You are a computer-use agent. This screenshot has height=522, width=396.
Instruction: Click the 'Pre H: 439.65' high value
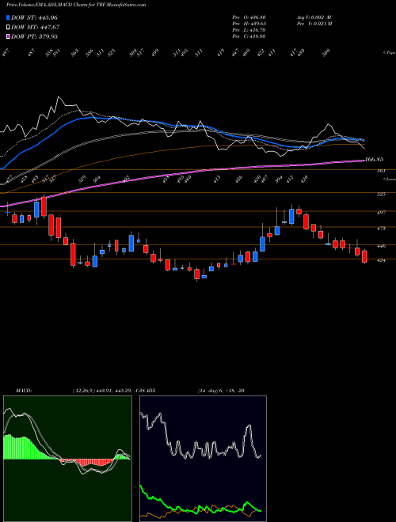coord(249,24)
